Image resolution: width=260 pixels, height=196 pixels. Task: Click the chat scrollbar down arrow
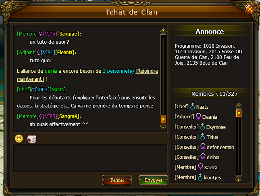tap(163, 127)
